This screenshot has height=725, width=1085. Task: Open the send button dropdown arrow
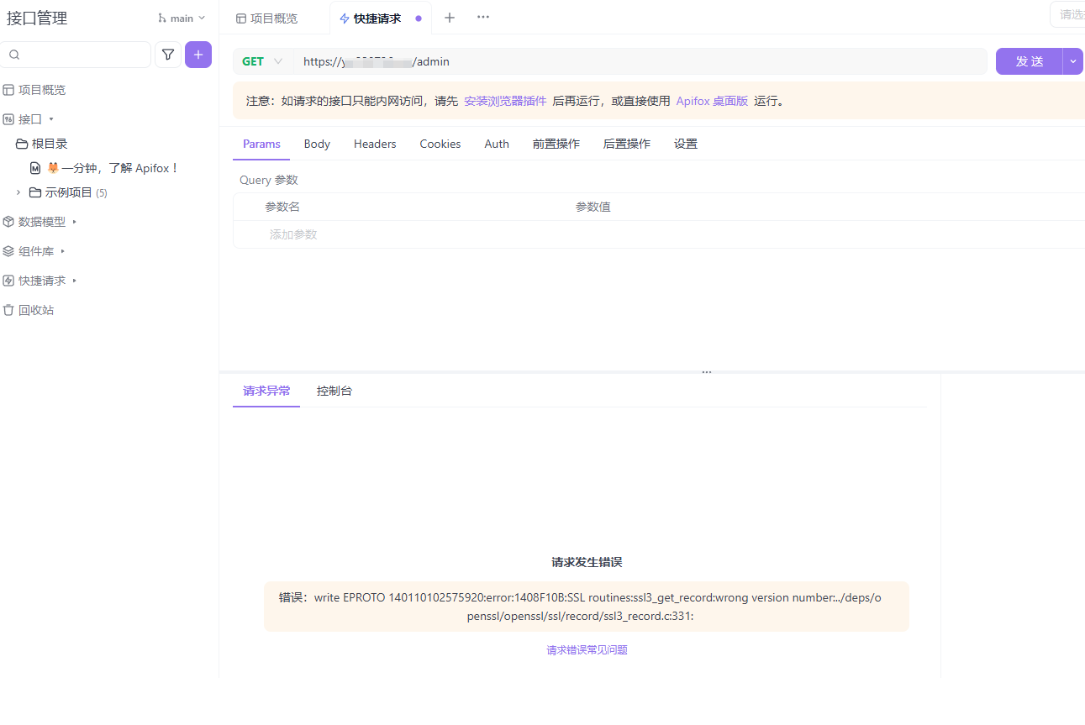(1073, 61)
